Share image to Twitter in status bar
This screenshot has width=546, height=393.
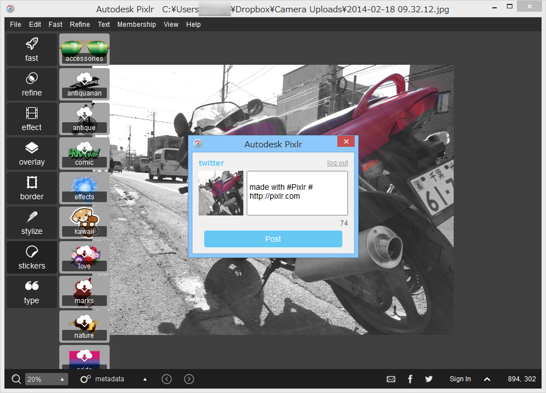(429, 379)
